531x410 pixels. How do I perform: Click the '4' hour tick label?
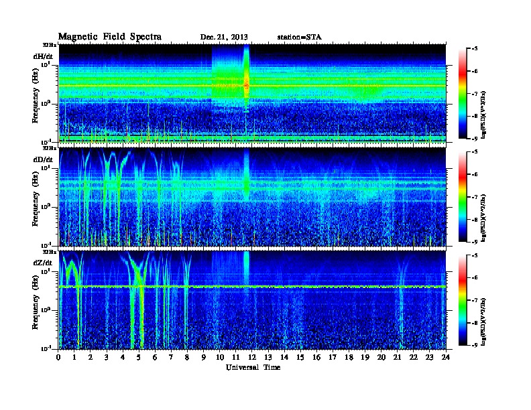(123, 357)
